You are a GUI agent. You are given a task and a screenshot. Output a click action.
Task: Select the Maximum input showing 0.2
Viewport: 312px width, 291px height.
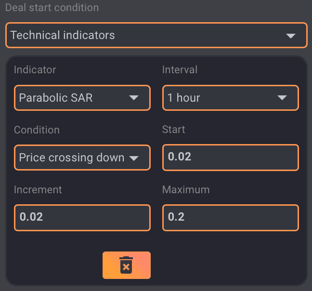[x=230, y=217]
